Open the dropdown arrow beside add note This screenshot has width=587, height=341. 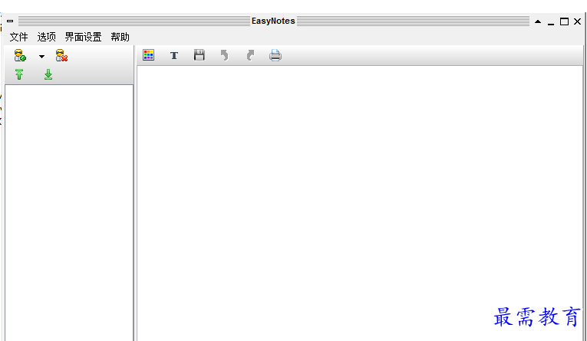[x=41, y=57]
